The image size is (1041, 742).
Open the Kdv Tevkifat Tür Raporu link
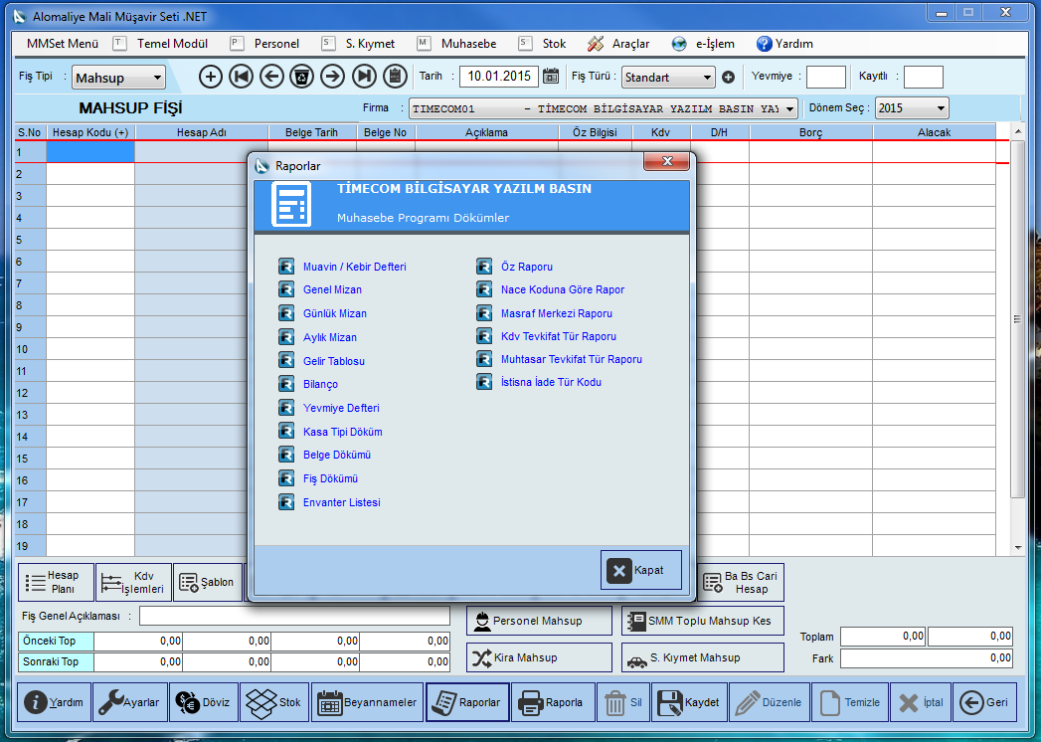point(559,336)
